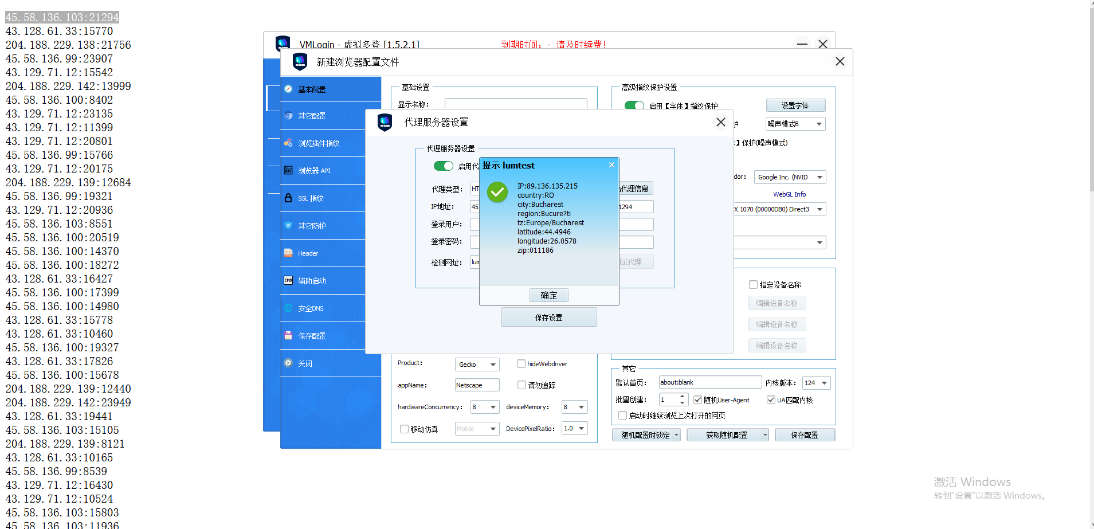The height and width of the screenshot is (529, 1094).
Task: Increase the 批量创建 stepper value
Action: (682, 396)
